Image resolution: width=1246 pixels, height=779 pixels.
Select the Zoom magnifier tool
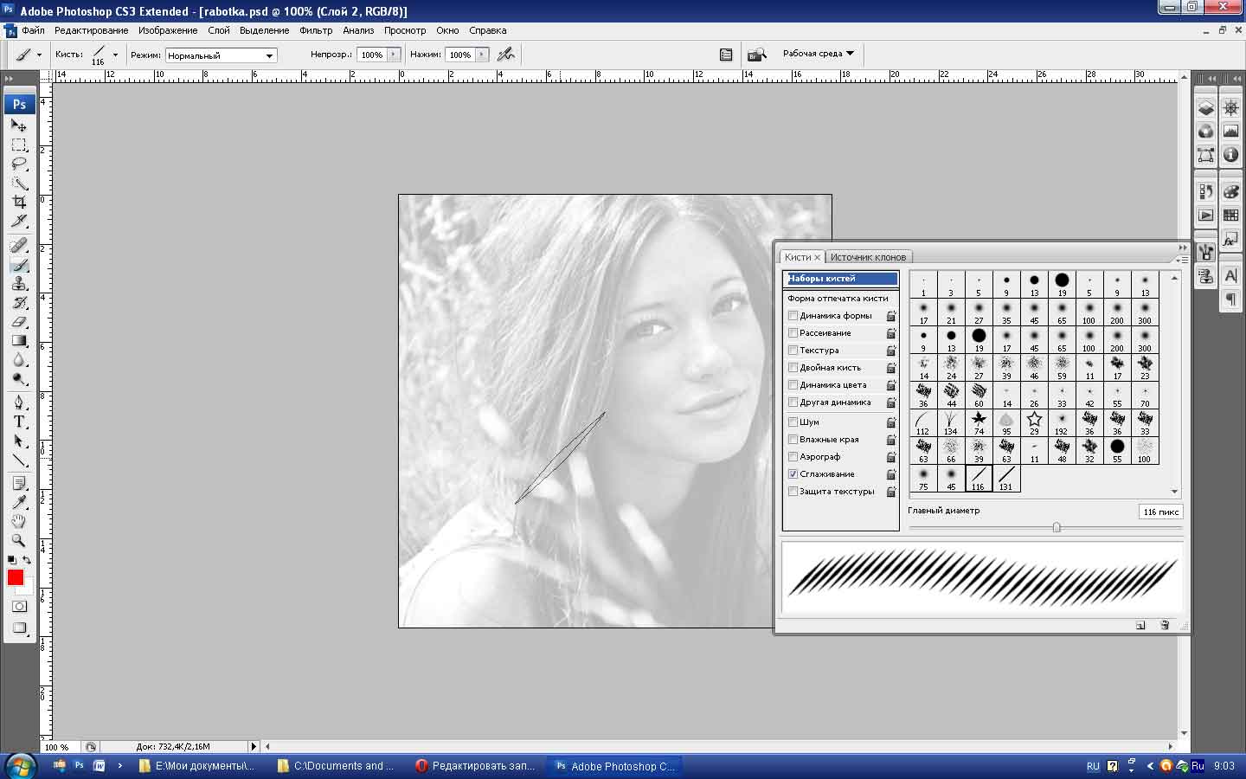pos(19,540)
